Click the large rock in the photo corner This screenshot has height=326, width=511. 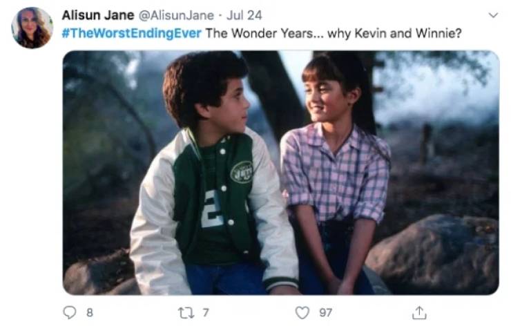pyautogui.click(x=435, y=252)
